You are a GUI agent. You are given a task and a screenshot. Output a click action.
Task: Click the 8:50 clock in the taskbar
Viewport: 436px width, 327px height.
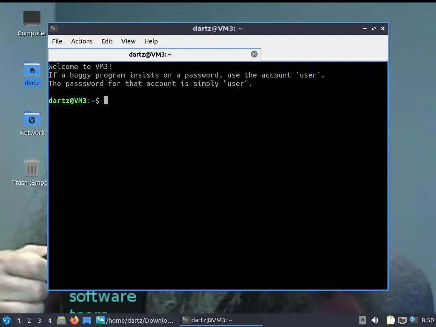tap(427, 320)
